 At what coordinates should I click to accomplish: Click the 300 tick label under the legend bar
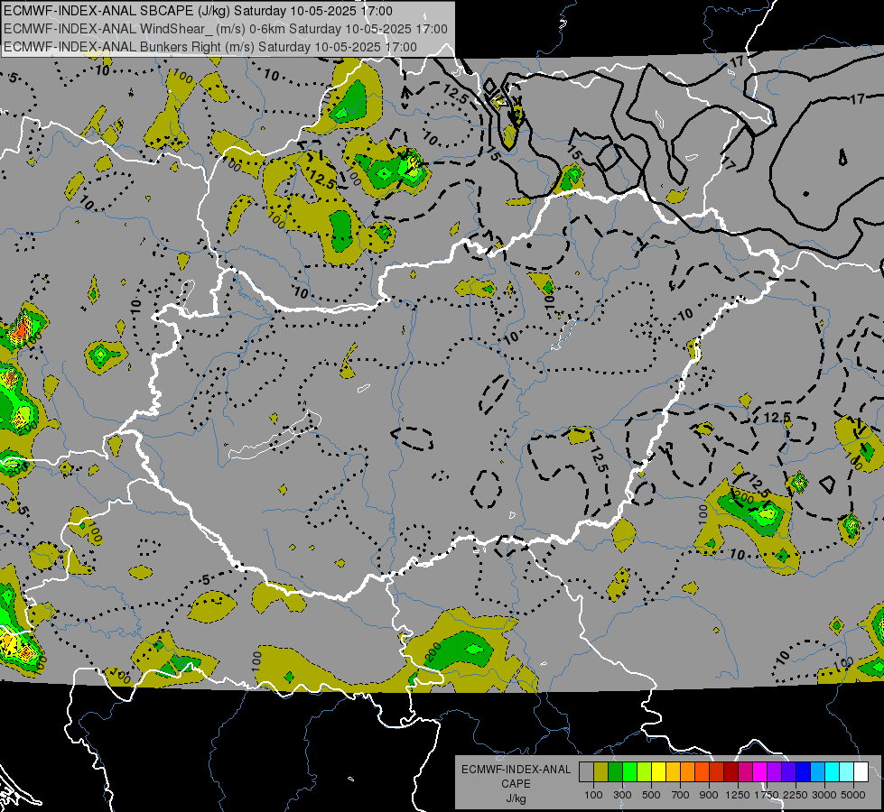(622, 795)
